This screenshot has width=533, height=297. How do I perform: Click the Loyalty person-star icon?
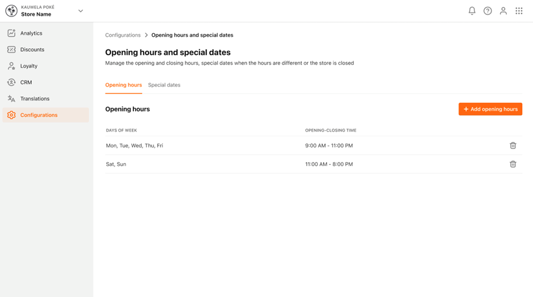[11, 66]
